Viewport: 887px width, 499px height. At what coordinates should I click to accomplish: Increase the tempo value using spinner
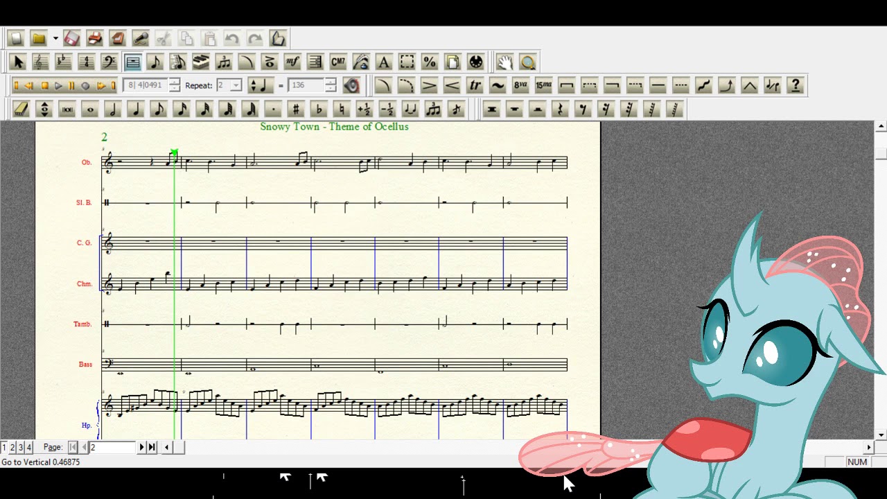tap(331, 82)
